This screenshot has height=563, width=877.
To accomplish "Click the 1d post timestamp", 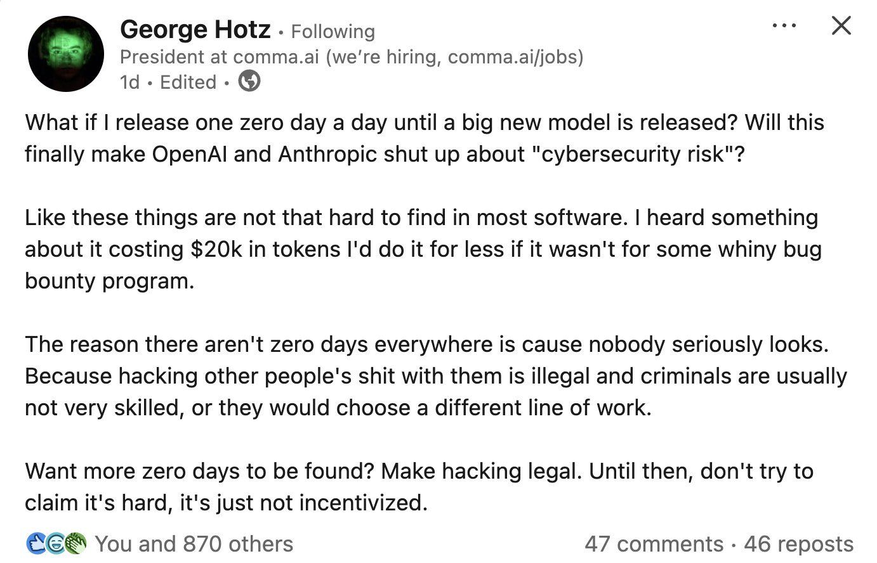I will (129, 82).
